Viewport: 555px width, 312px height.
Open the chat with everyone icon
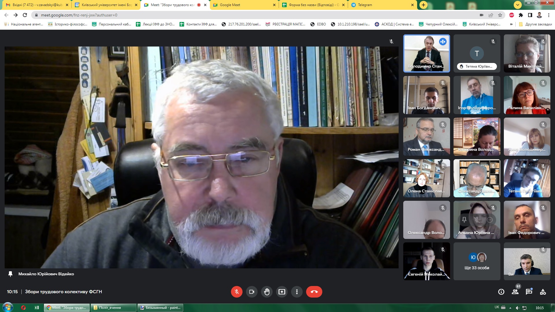click(x=529, y=292)
